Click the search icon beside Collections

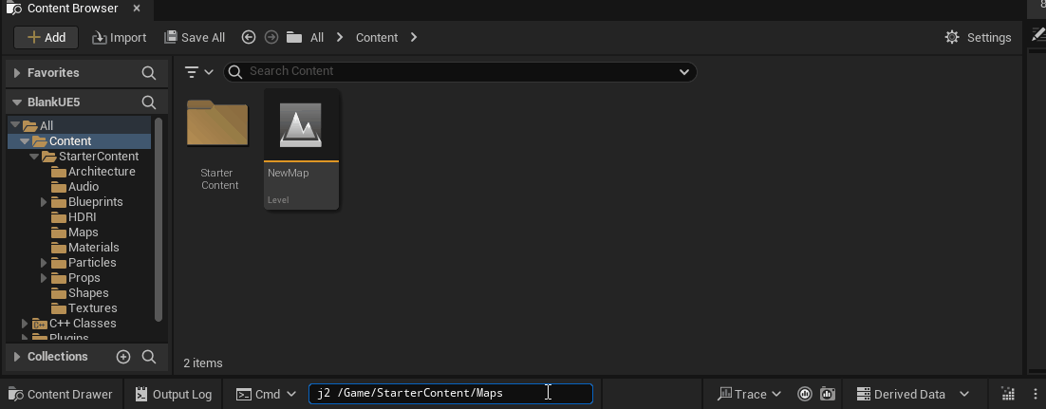(149, 356)
